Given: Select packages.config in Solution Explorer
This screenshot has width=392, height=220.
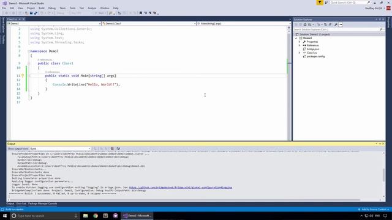Looking at the screenshot, I should click(x=315, y=57).
